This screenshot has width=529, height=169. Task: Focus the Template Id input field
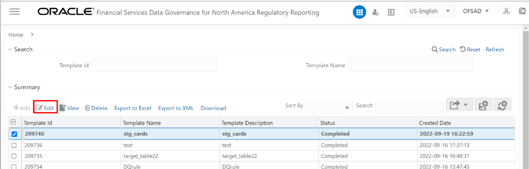click(x=154, y=65)
